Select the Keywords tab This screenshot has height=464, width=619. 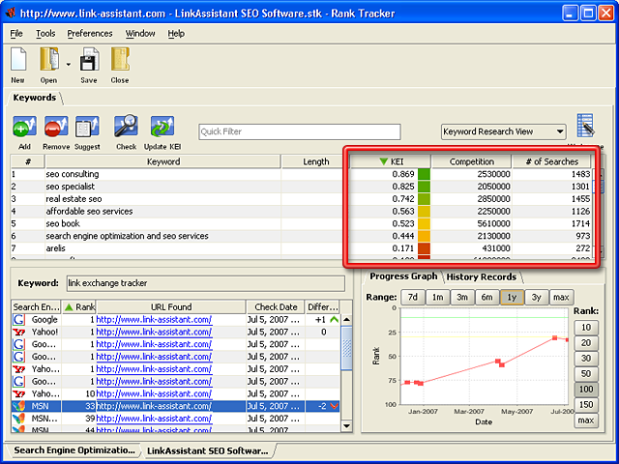(35, 98)
